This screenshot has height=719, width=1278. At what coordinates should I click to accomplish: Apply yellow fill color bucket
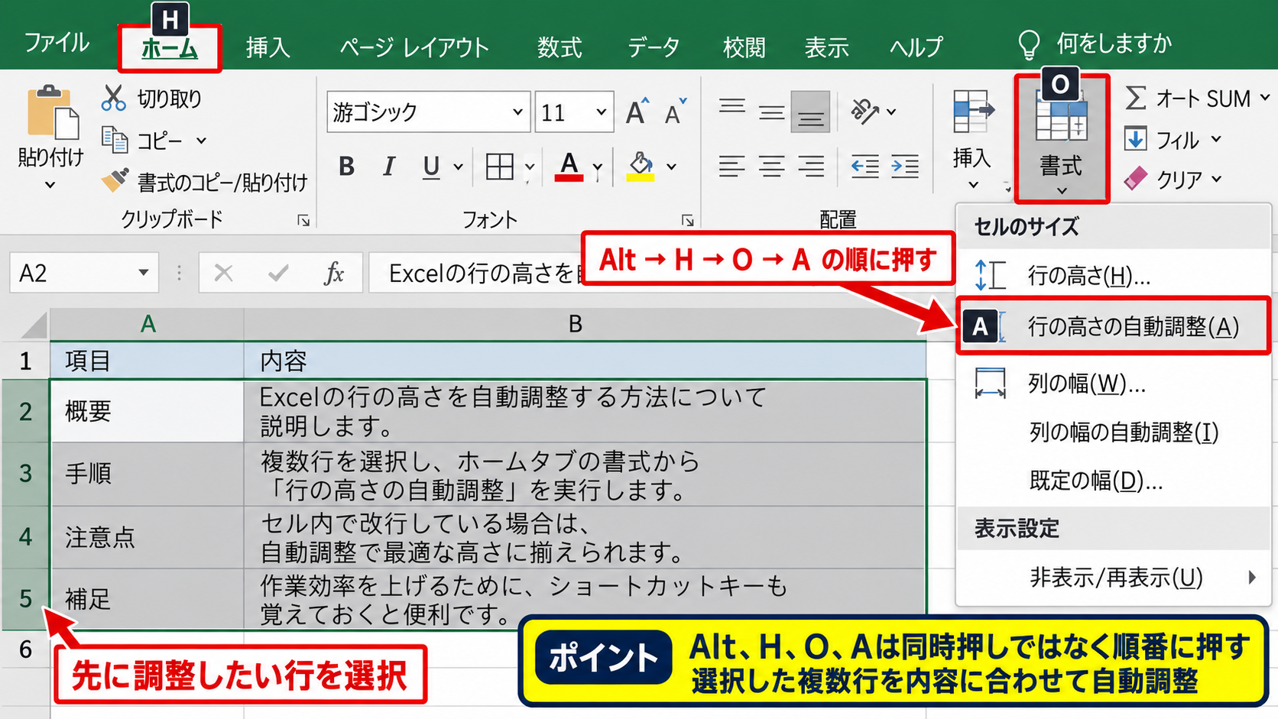tap(641, 166)
